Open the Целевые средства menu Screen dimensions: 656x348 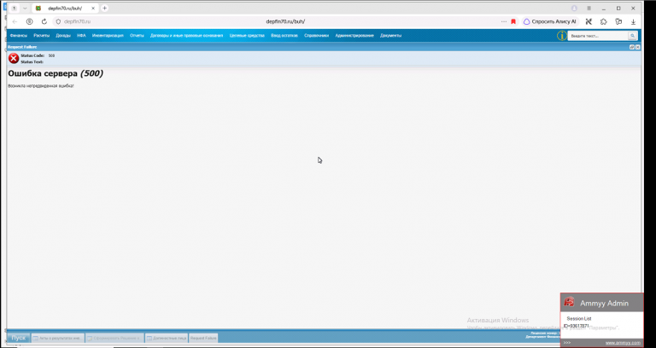tap(247, 36)
